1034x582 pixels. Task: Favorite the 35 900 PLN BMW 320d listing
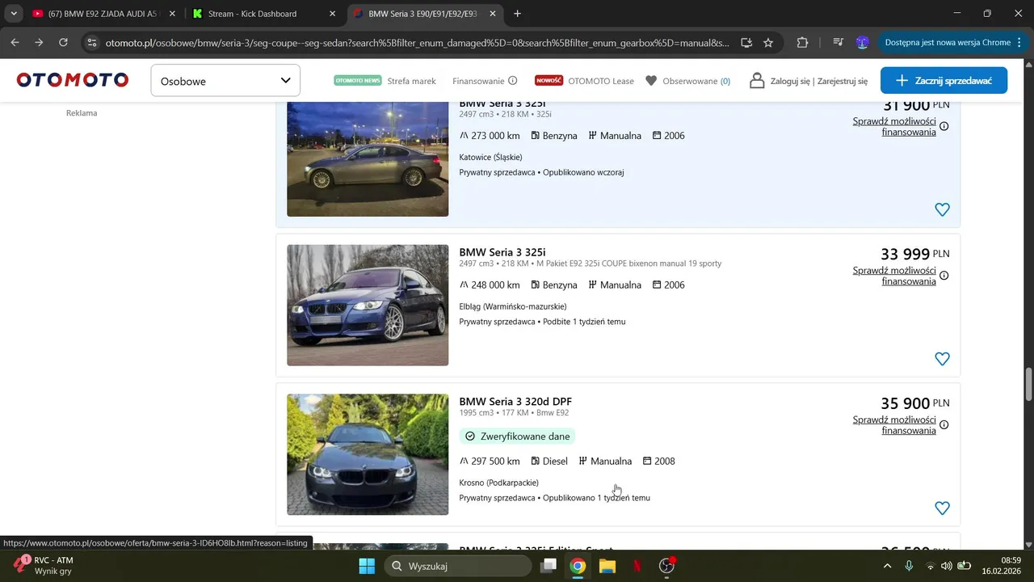pos(942,508)
